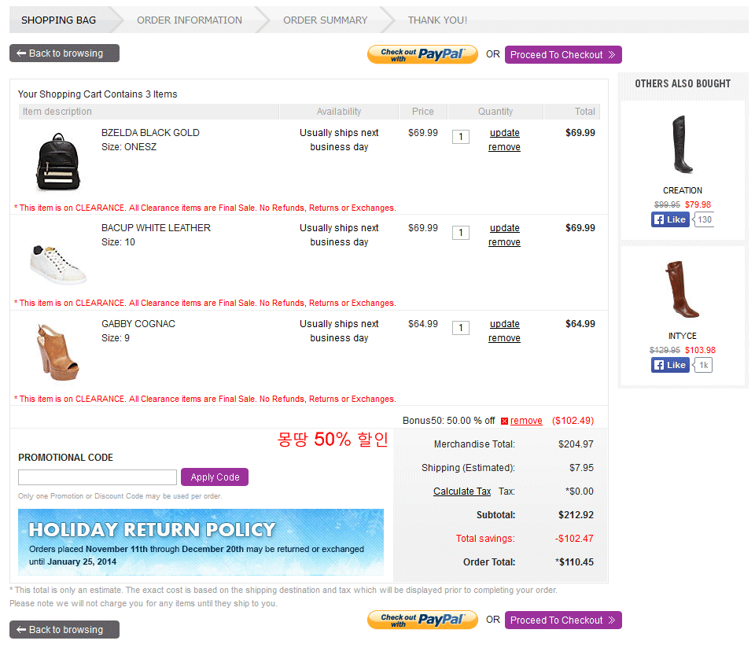Focus the promotional code text field

[x=98, y=477]
